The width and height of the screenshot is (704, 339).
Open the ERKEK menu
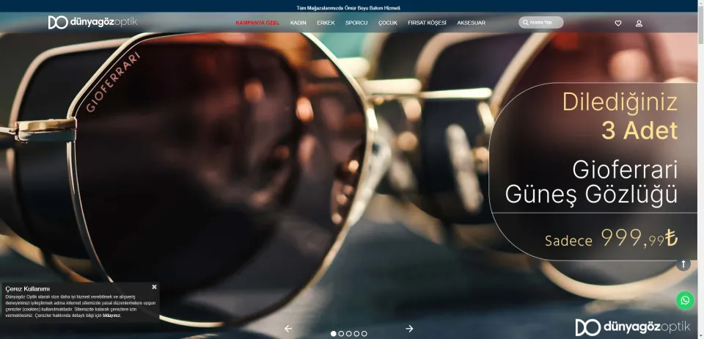(x=326, y=23)
